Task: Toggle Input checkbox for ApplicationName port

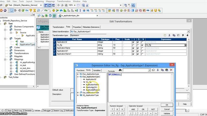Action: (133, 48)
